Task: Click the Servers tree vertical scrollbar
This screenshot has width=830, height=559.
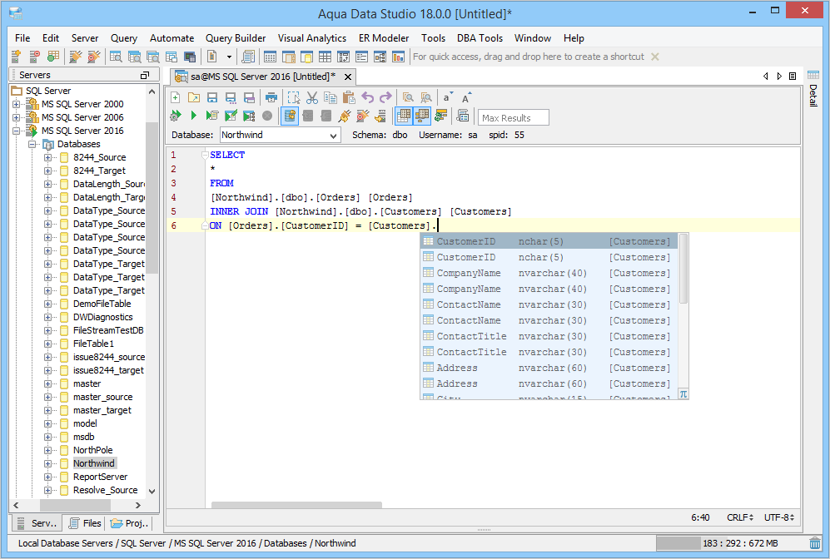Action: click(152, 198)
